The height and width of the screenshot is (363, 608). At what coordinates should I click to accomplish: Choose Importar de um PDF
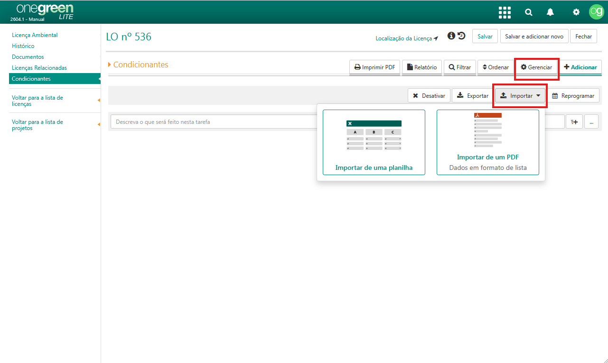point(488,142)
